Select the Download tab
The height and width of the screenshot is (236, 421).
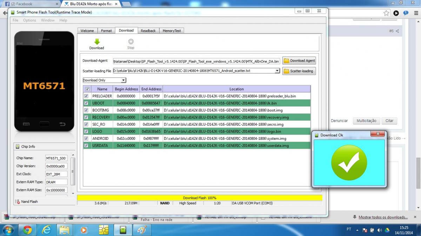126,30
